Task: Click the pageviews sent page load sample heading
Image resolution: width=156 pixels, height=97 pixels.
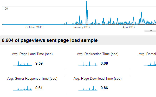Action: click(x=50, y=40)
